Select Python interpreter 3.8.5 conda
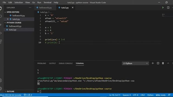 coord(11,95)
